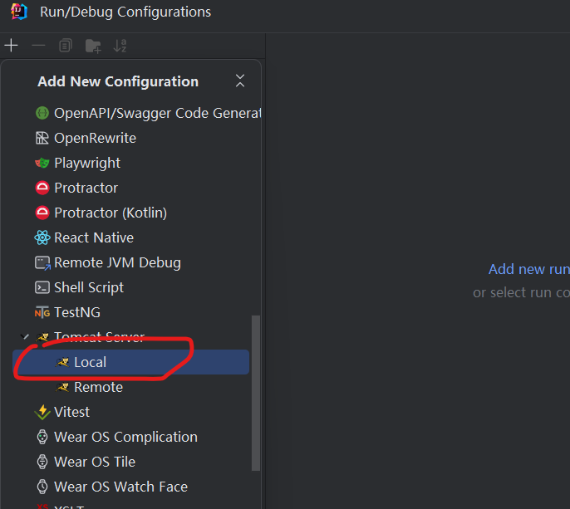
Task: Click the Copy Configuration icon
Action: click(66, 46)
